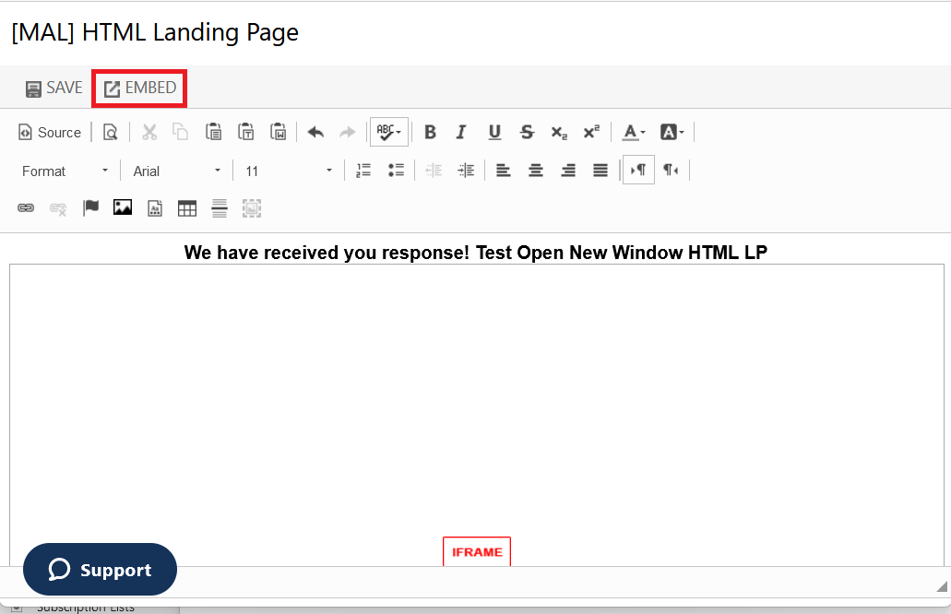Align text left
951x614 pixels.
503,171
